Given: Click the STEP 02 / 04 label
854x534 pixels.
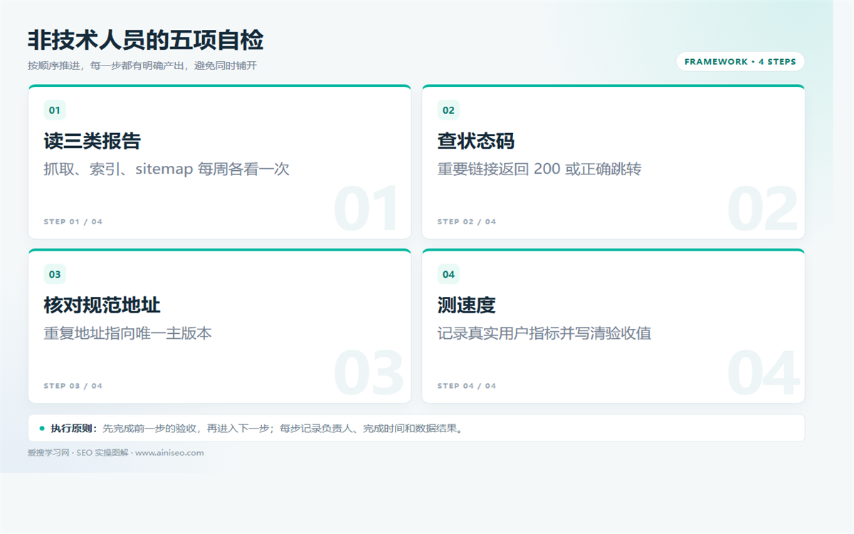Looking at the screenshot, I should (x=467, y=222).
